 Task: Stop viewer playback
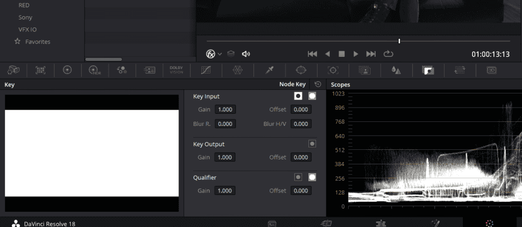pos(341,54)
